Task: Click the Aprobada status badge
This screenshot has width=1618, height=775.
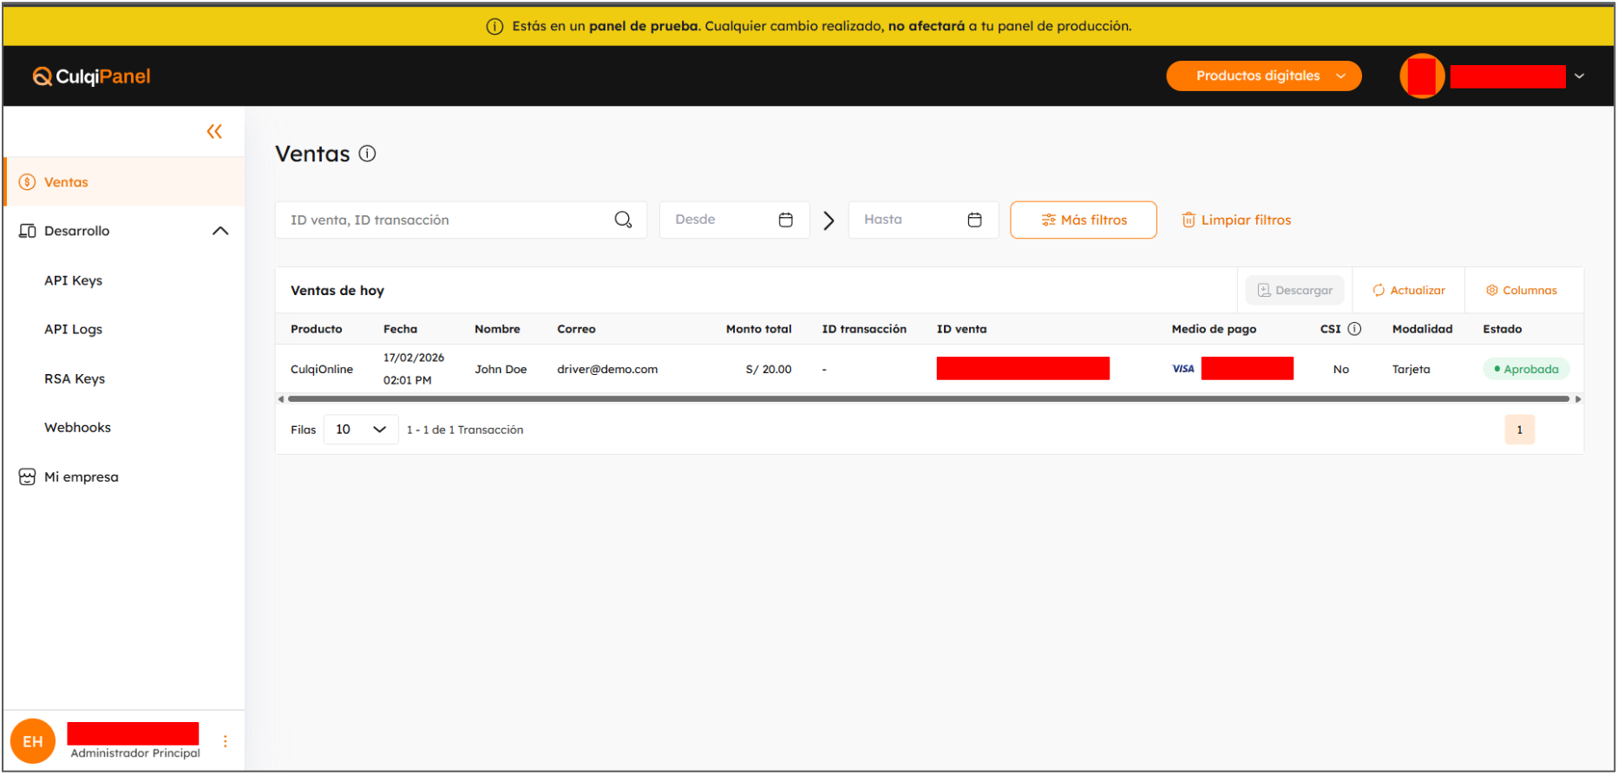Action: (x=1526, y=369)
